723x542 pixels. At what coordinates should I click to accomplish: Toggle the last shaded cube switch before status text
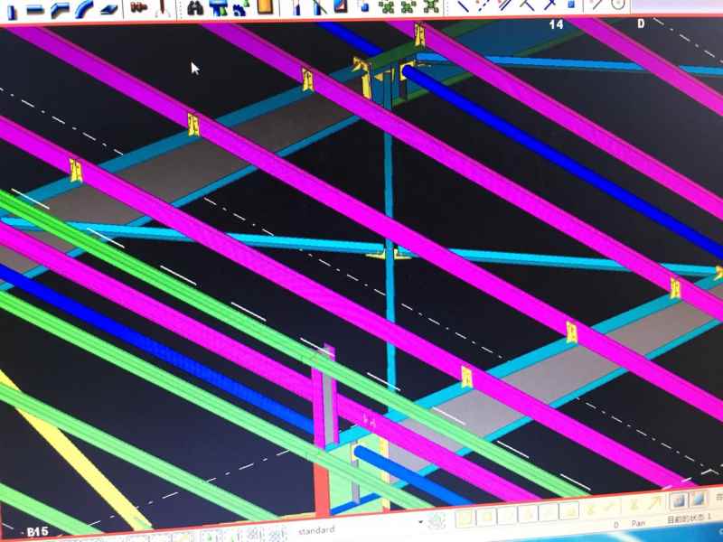[699, 499]
